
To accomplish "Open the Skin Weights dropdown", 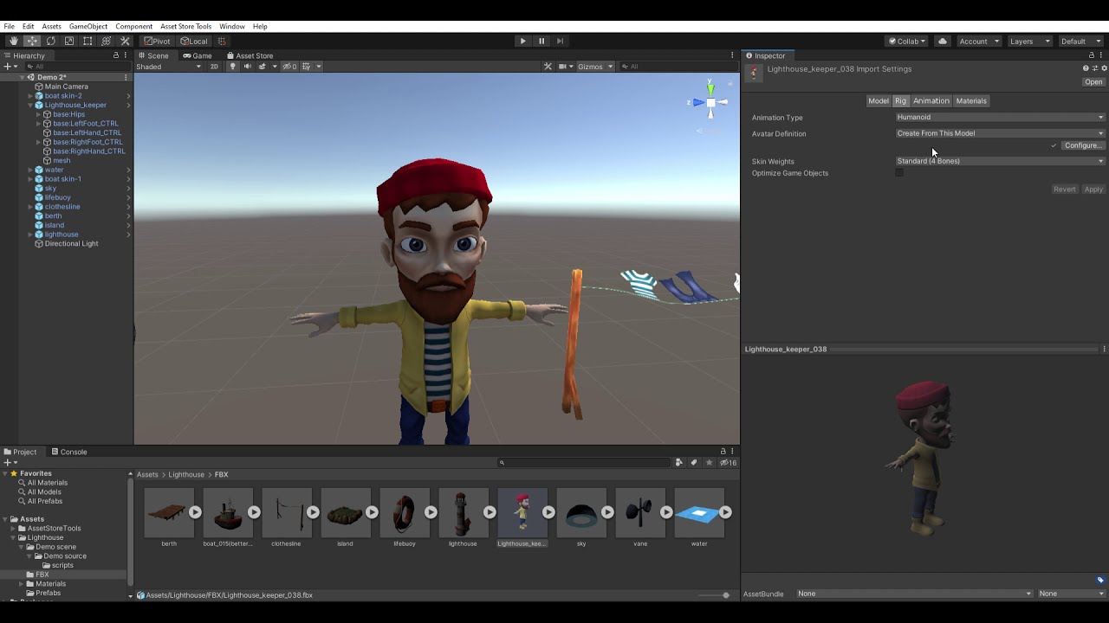I will (1001, 161).
